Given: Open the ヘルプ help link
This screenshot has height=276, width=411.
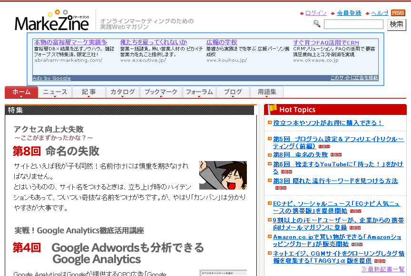Looking at the screenshot, I should [380, 13].
